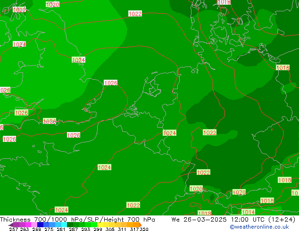Click the purple swatch above legend value 257
299x231 pixels.
17,225
